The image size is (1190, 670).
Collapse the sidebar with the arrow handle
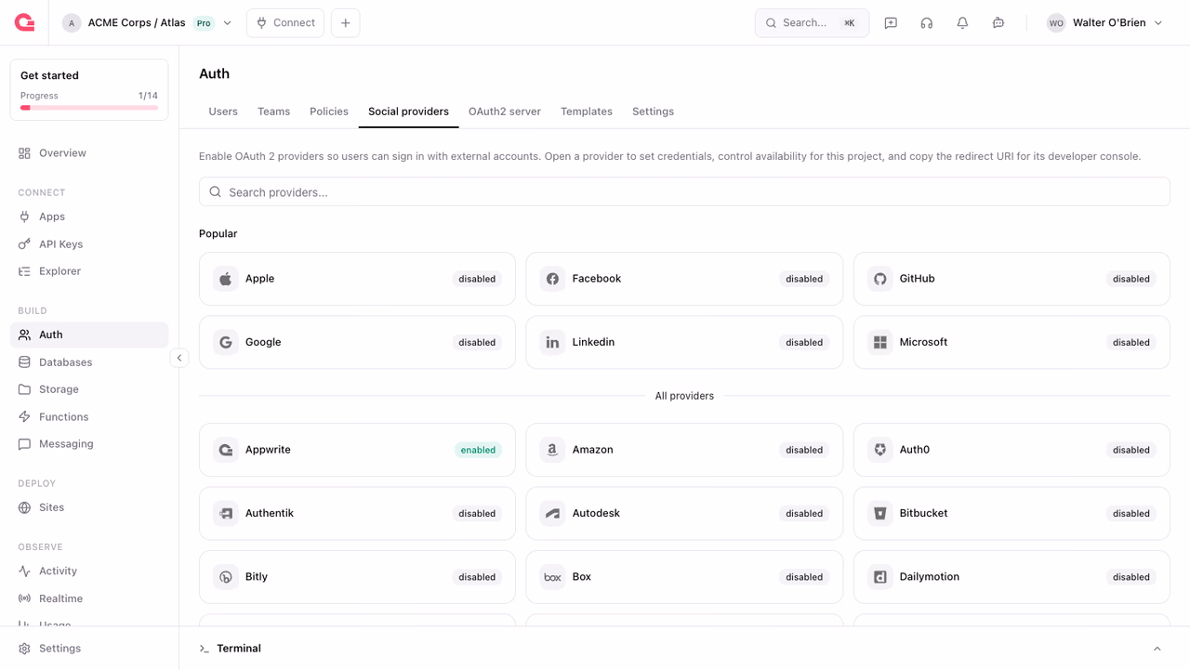click(x=179, y=358)
